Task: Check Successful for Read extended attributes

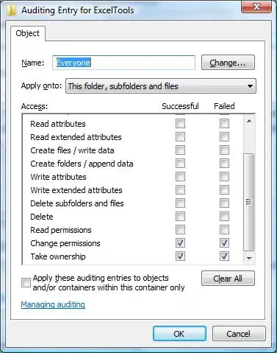Action: point(180,137)
